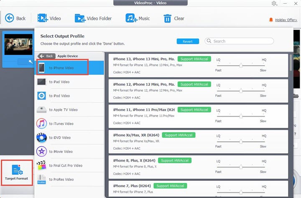The image size is (301, 198).
Task: Select the iDVD disc icon
Action: 41,137
